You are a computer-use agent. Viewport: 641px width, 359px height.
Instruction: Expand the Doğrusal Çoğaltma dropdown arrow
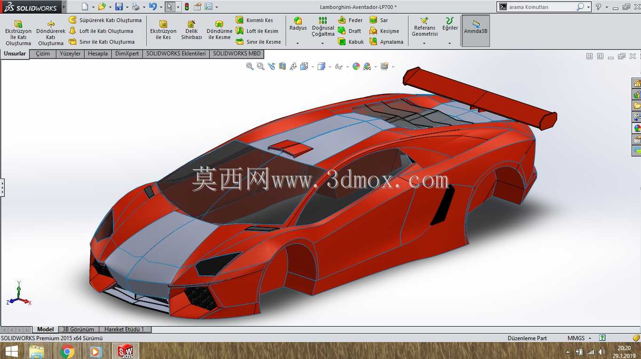pyautogui.click(x=323, y=43)
